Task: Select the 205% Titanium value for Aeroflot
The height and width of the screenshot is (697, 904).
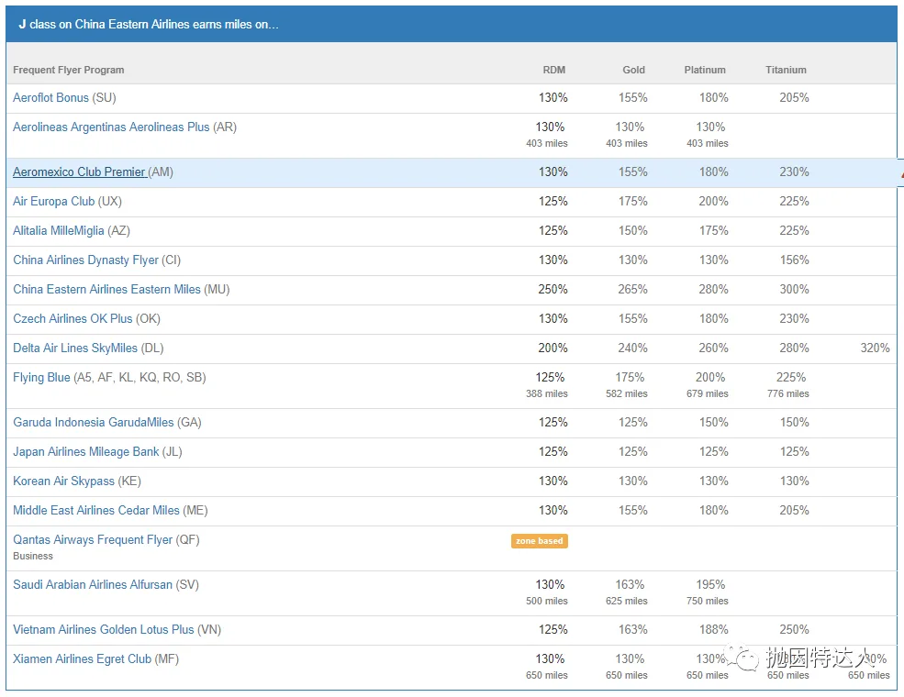Action: (795, 98)
